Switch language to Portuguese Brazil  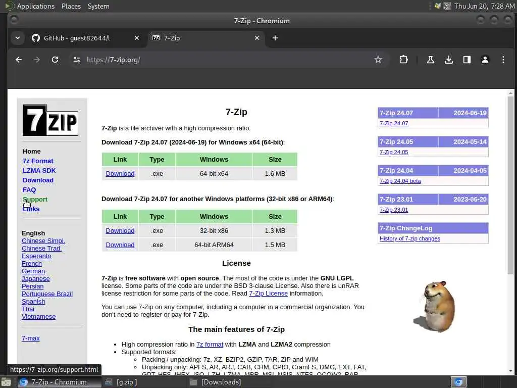pyautogui.click(x=47, y=294)
